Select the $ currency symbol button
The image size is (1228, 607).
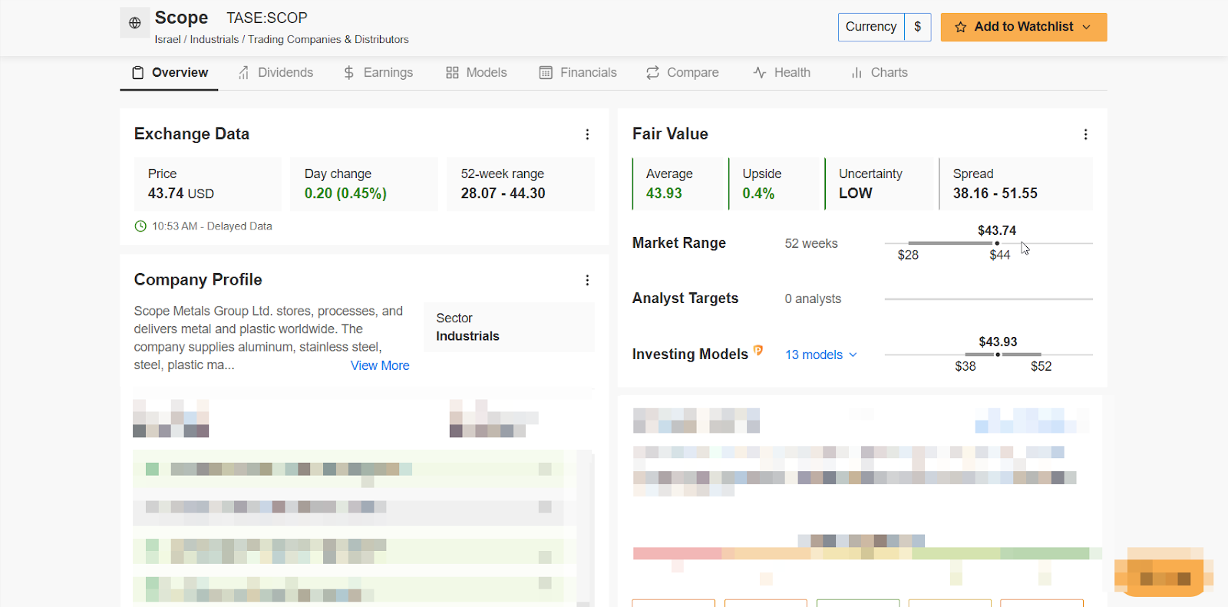coord(918,27)
